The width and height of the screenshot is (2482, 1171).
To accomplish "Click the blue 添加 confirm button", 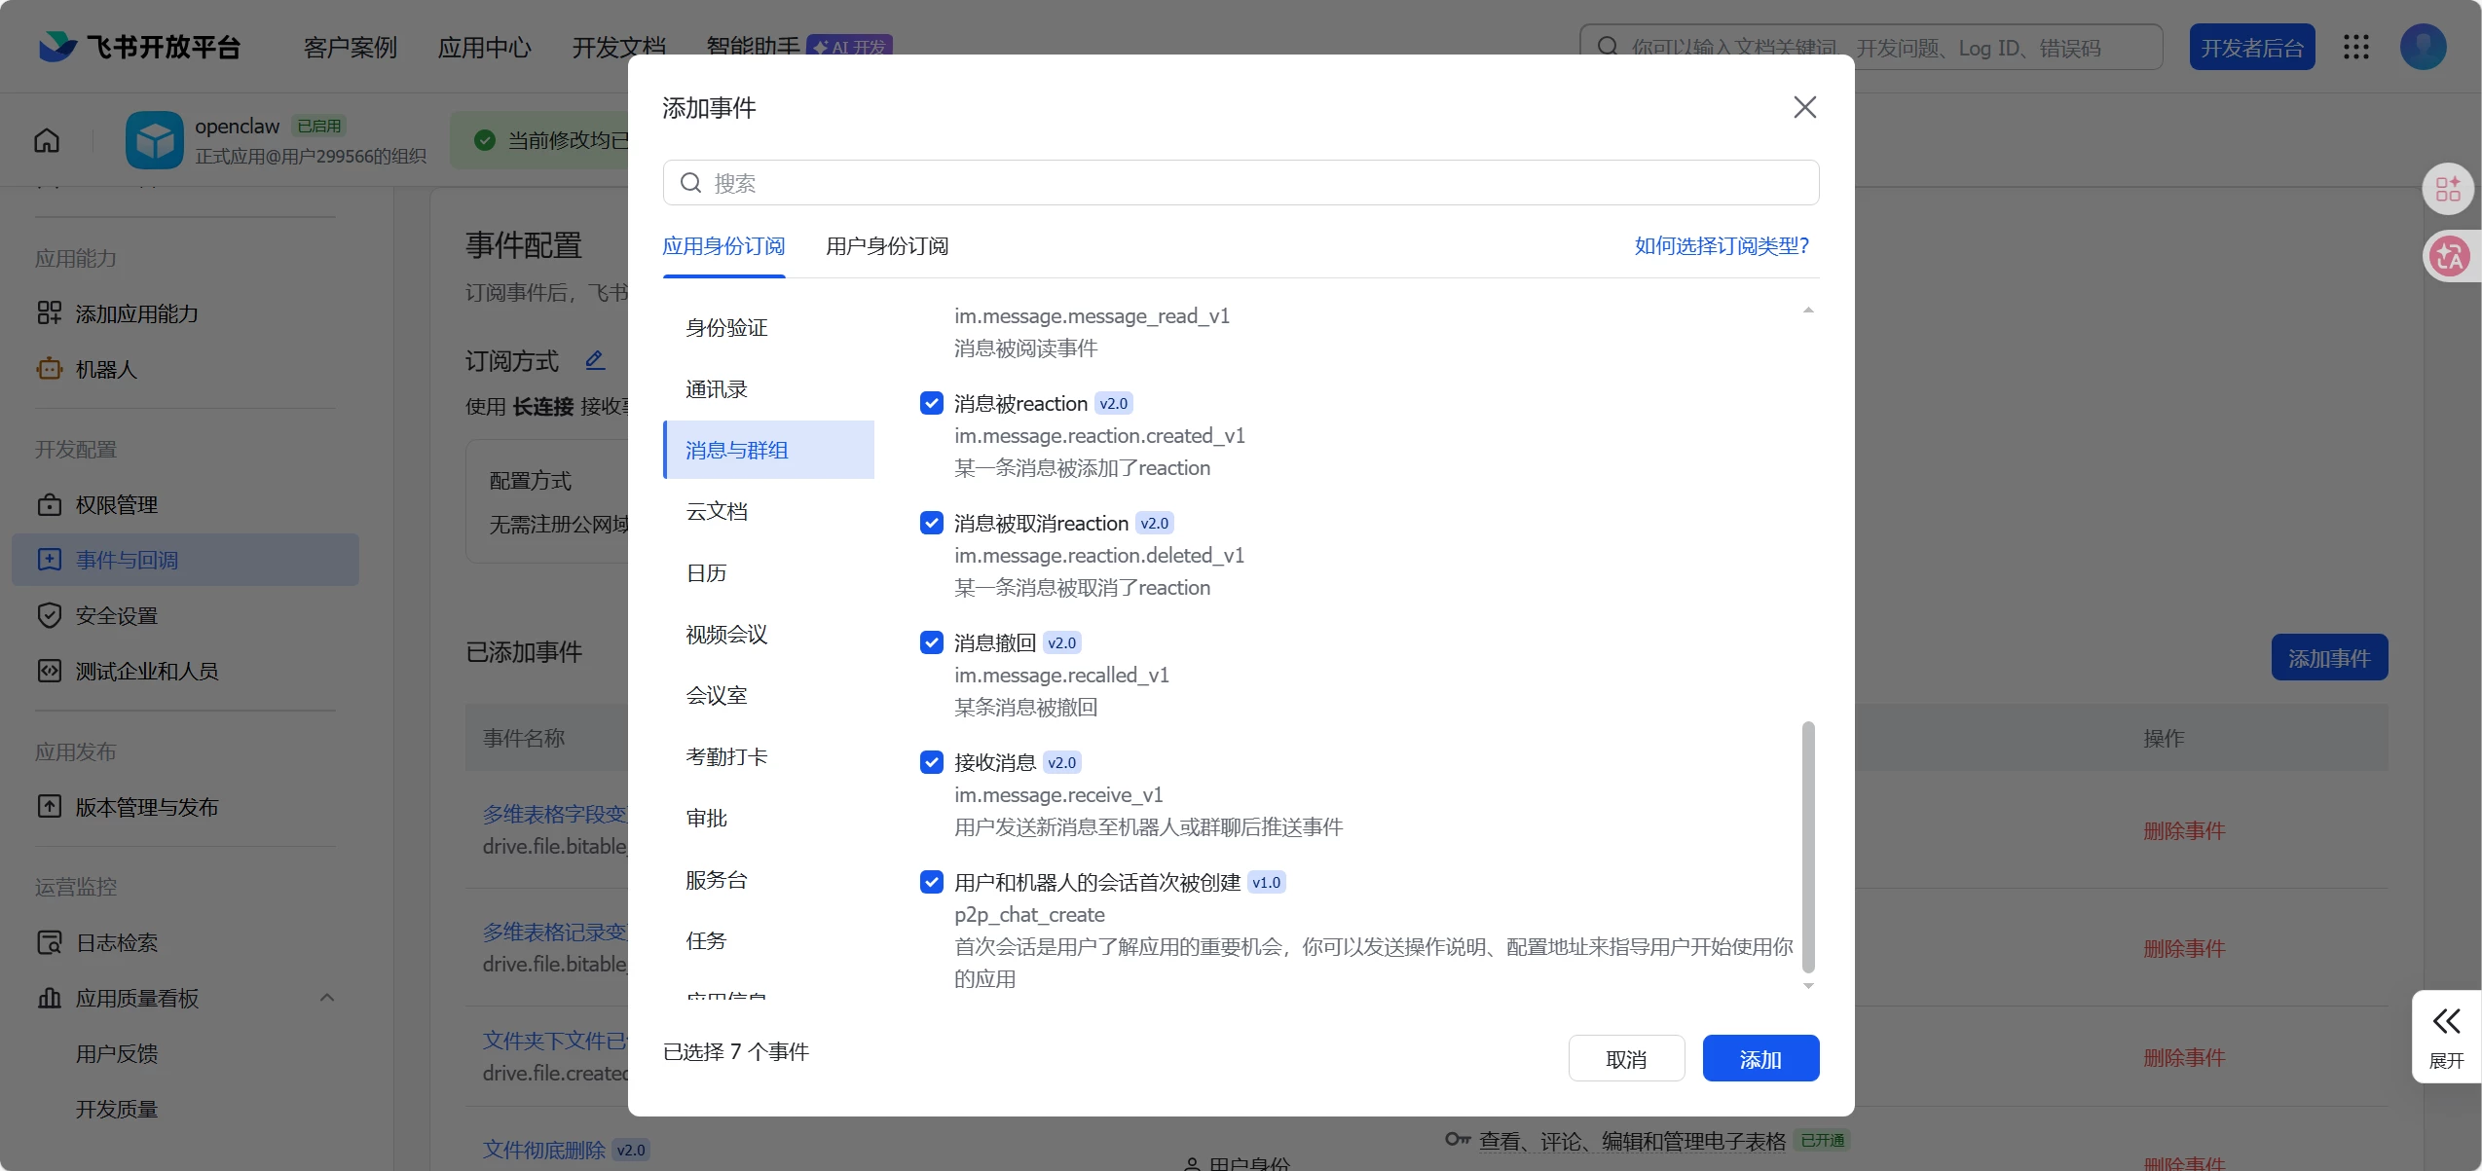I will pos(1760,1058).
